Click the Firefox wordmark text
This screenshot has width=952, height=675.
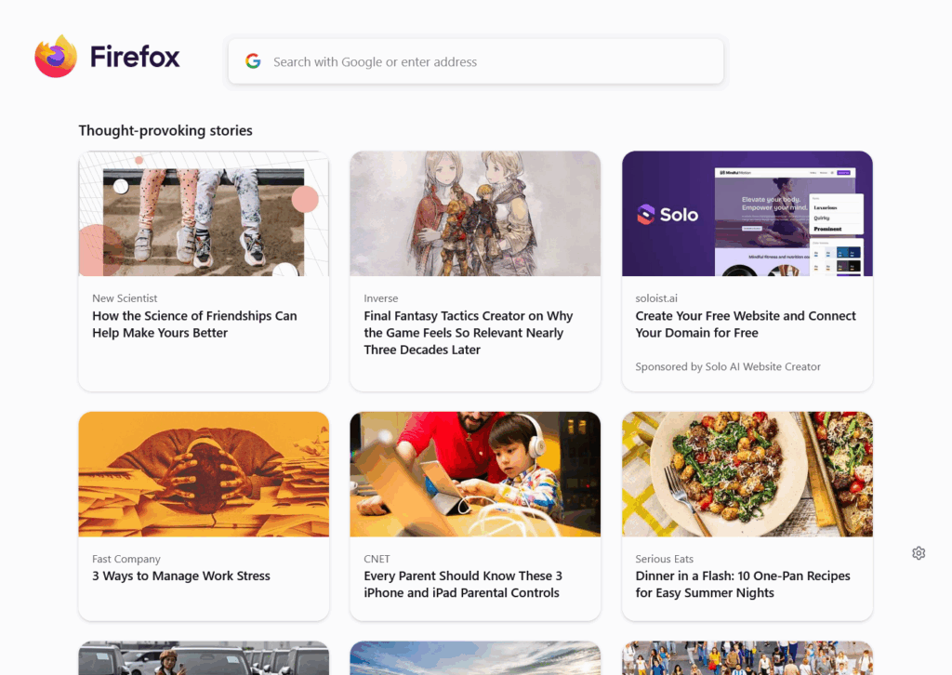[x=135, y=57]
